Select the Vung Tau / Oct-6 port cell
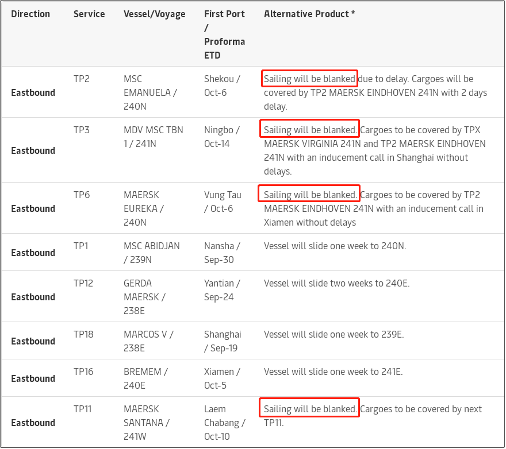 [222, 202]
